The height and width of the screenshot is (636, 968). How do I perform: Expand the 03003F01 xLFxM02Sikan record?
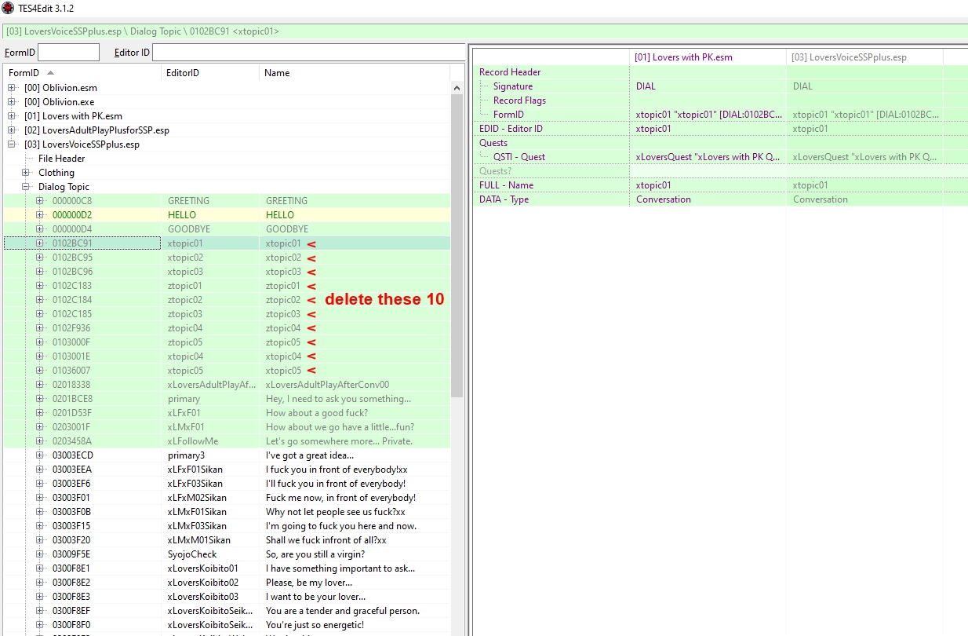click(x=40, y=498)
